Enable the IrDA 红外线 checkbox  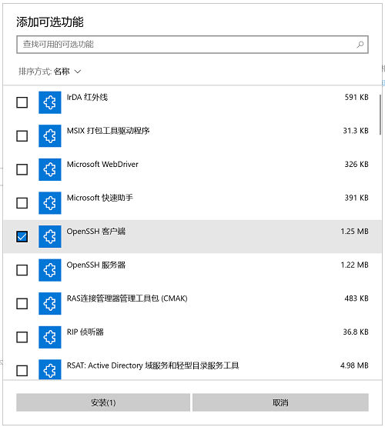[x=22, y=102]
